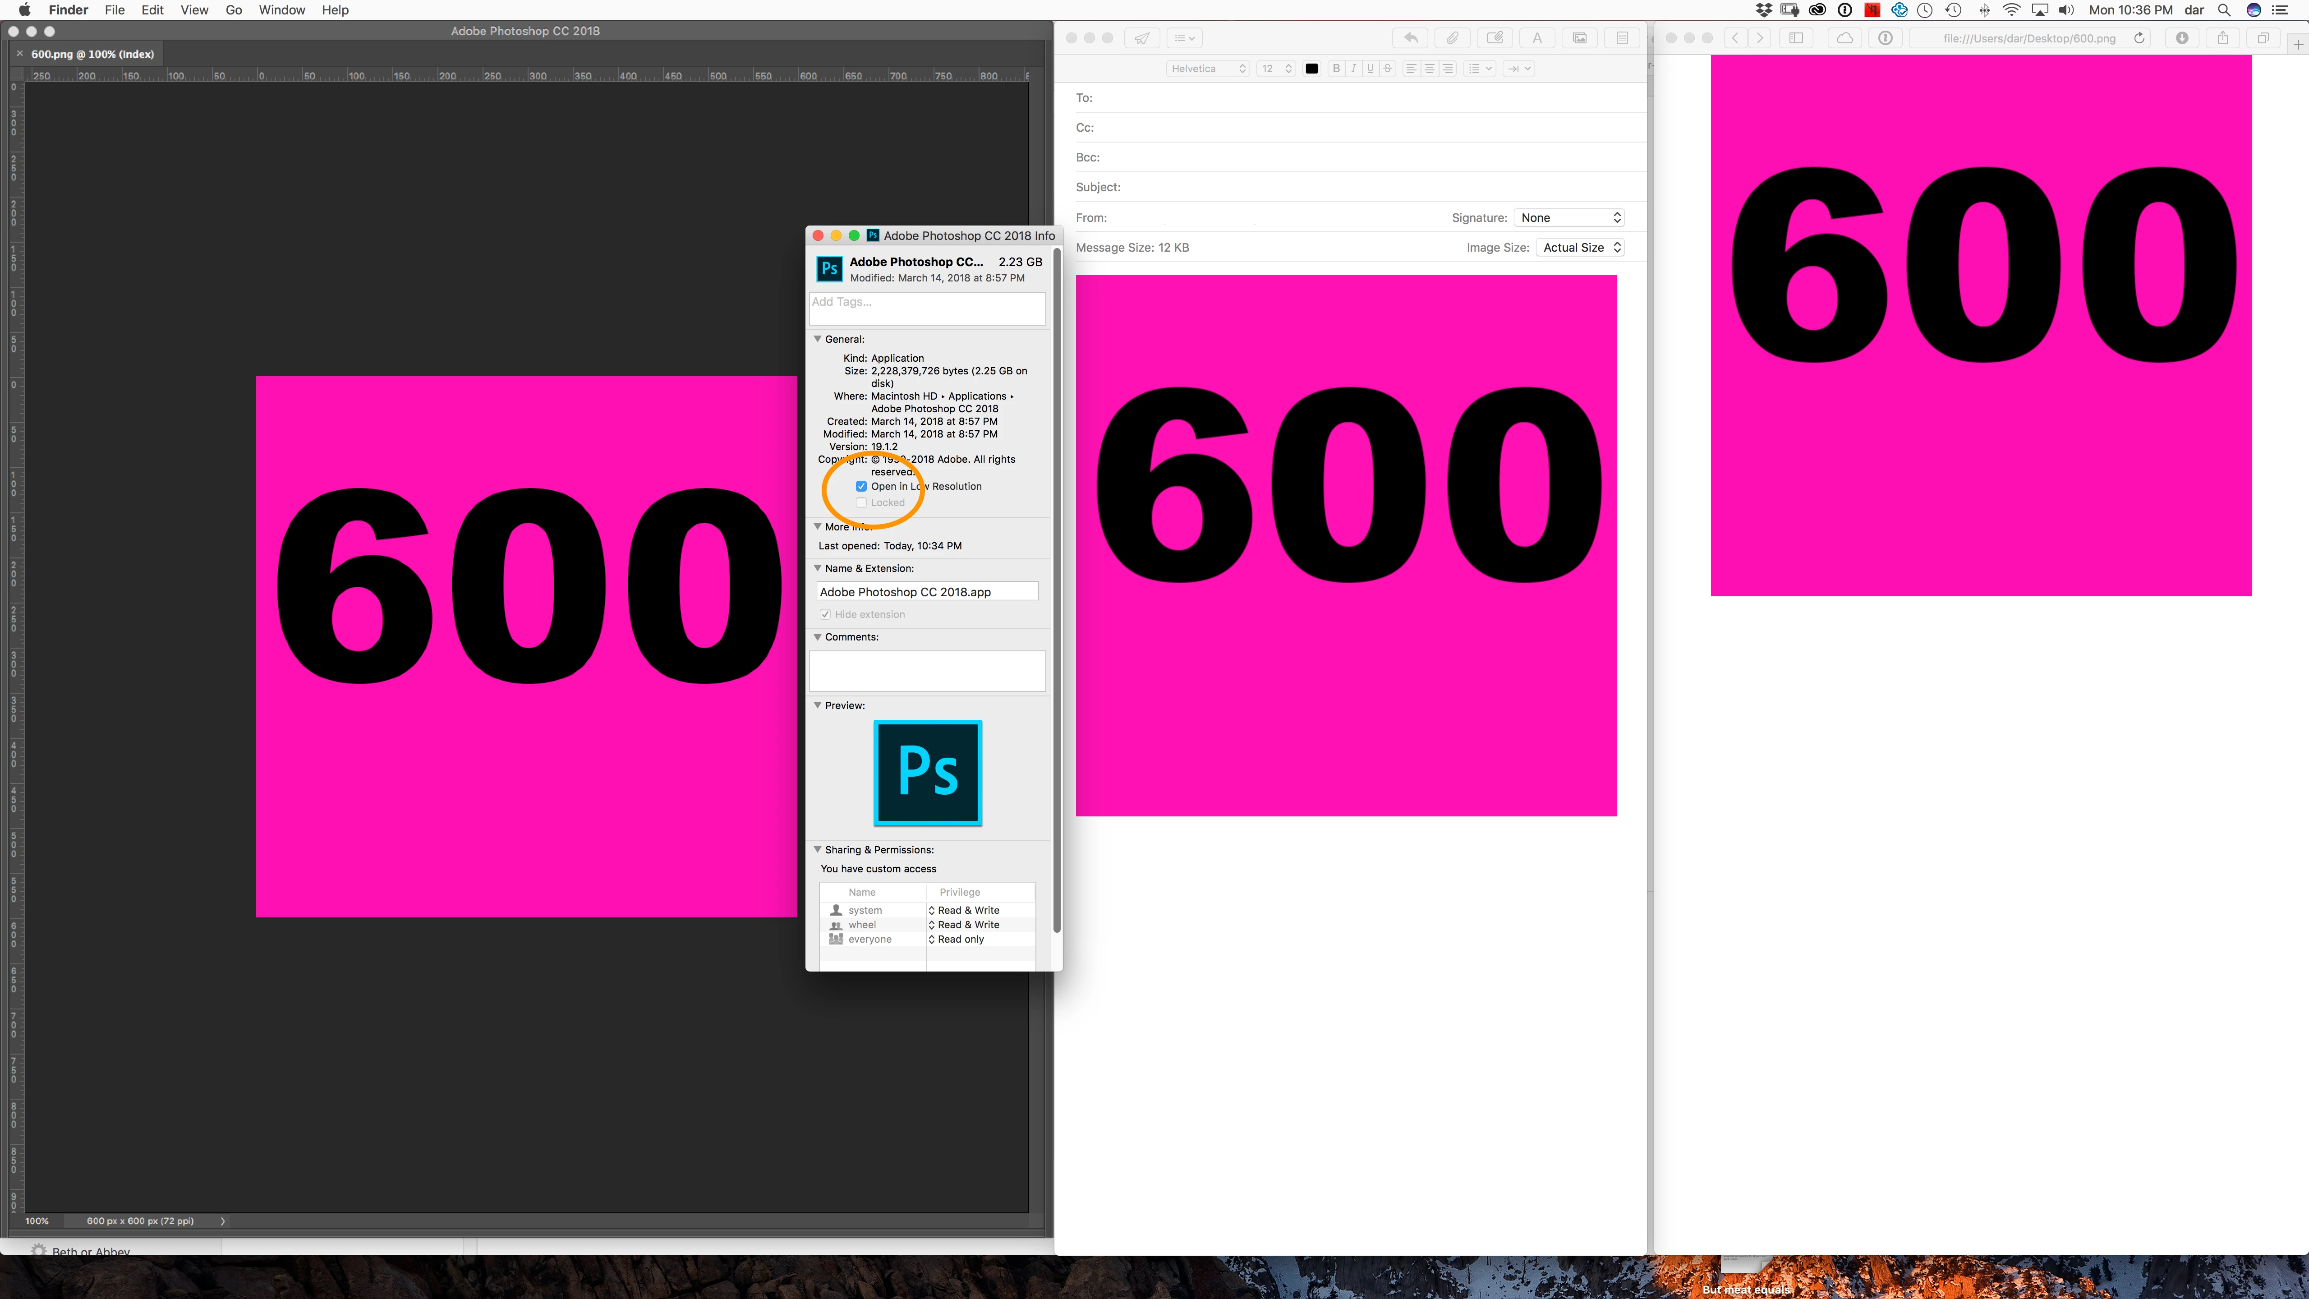Toggle Open in Low Resolution checkbox

tap(861, 486)
